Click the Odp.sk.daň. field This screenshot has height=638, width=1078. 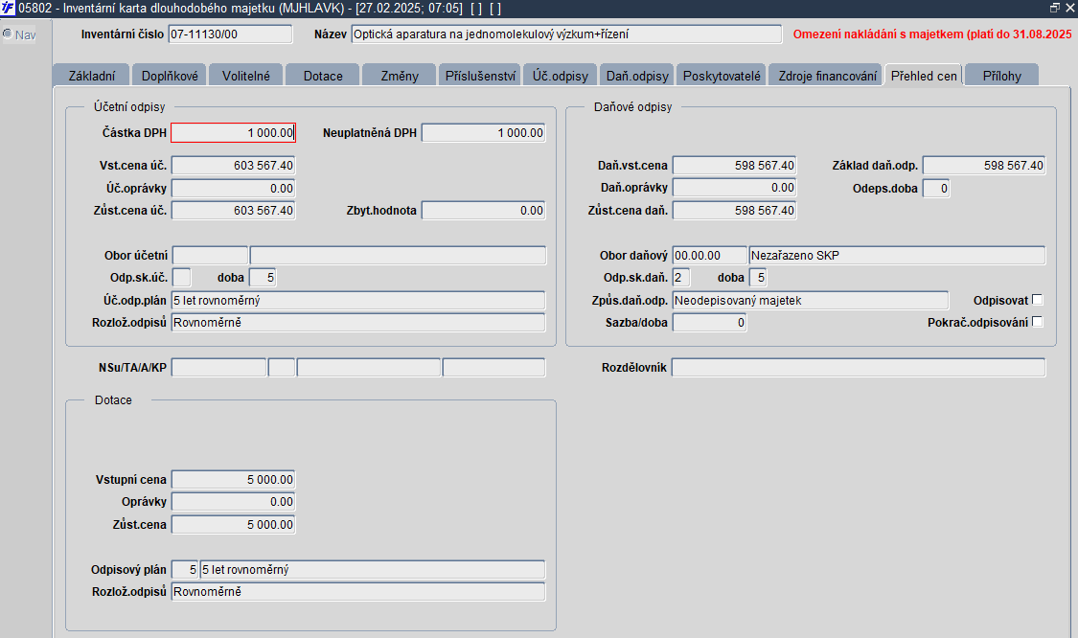[x=681, y=277]
